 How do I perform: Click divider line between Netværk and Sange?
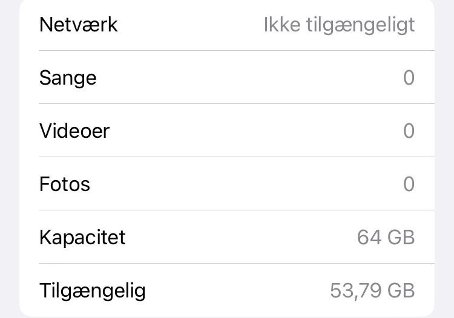[x=236, y=51]
